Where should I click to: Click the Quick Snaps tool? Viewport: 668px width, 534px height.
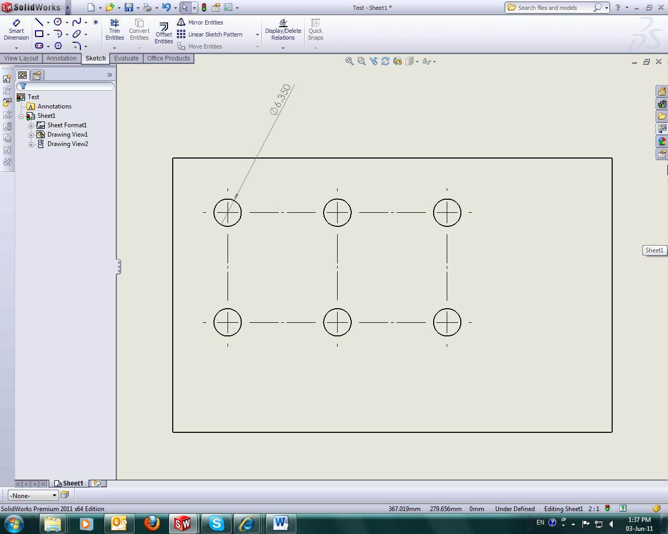point(315,29)
